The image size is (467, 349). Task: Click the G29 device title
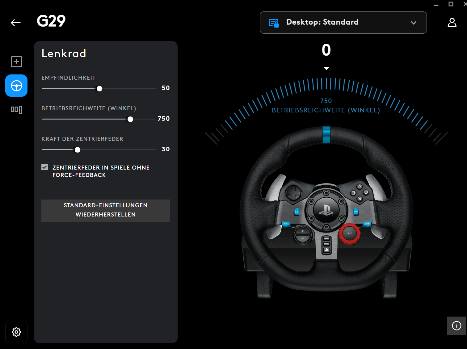tap(51, 21)
